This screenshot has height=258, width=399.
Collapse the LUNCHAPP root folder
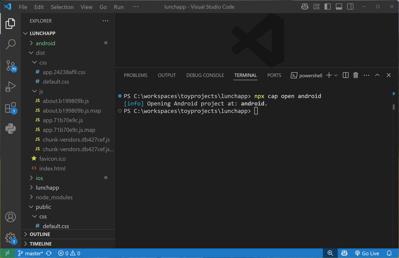click(68, 33)
